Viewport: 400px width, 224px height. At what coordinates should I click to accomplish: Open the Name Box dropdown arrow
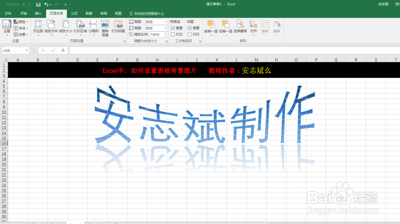(x=27, y=50)
